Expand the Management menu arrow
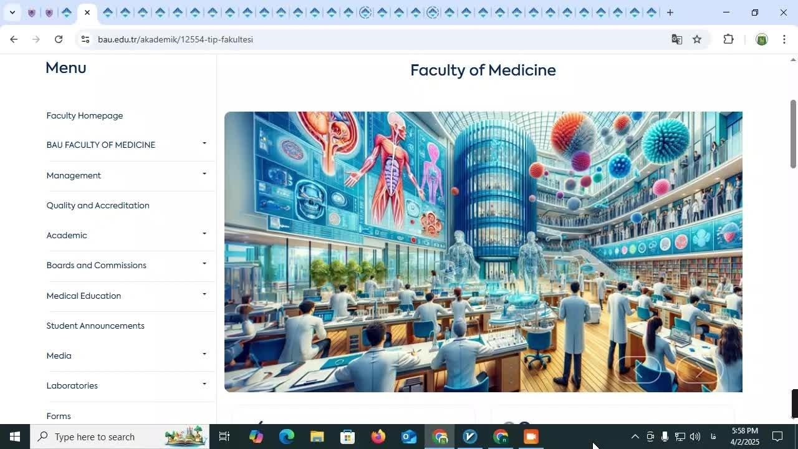The image size is (798, 449). pyautogui.click(x=204, y=174)
